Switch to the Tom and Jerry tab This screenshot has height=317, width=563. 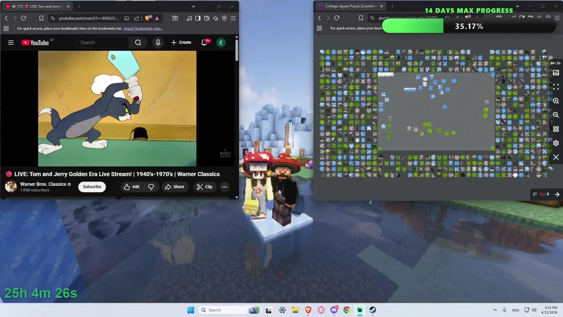[38, 7]
